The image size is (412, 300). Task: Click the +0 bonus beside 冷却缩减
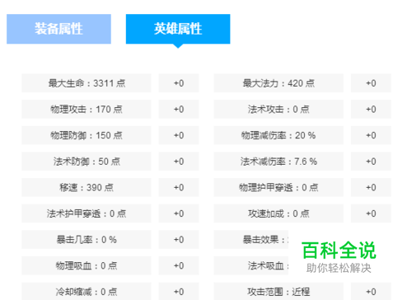(x=179, y=291)
